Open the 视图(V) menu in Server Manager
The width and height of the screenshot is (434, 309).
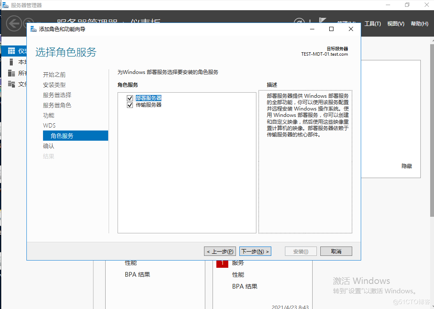pyautogui.click(x=396, y=24)
